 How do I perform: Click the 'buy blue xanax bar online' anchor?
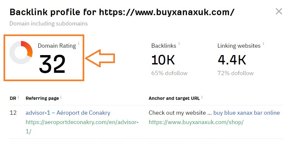[246, 113]
